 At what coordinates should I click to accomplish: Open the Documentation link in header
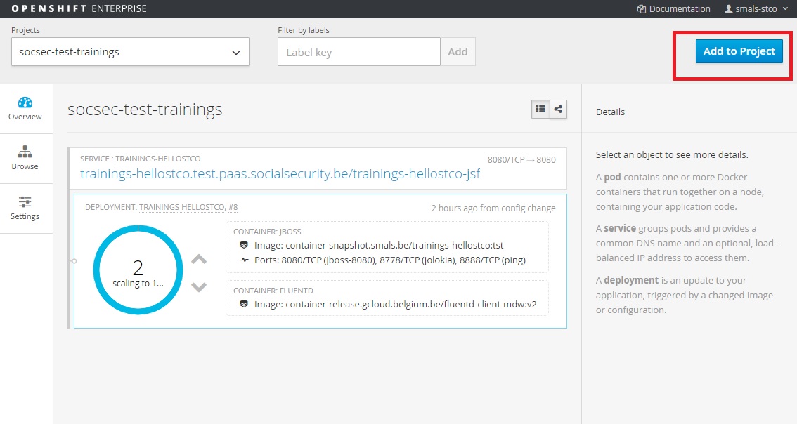pos(673,9)
